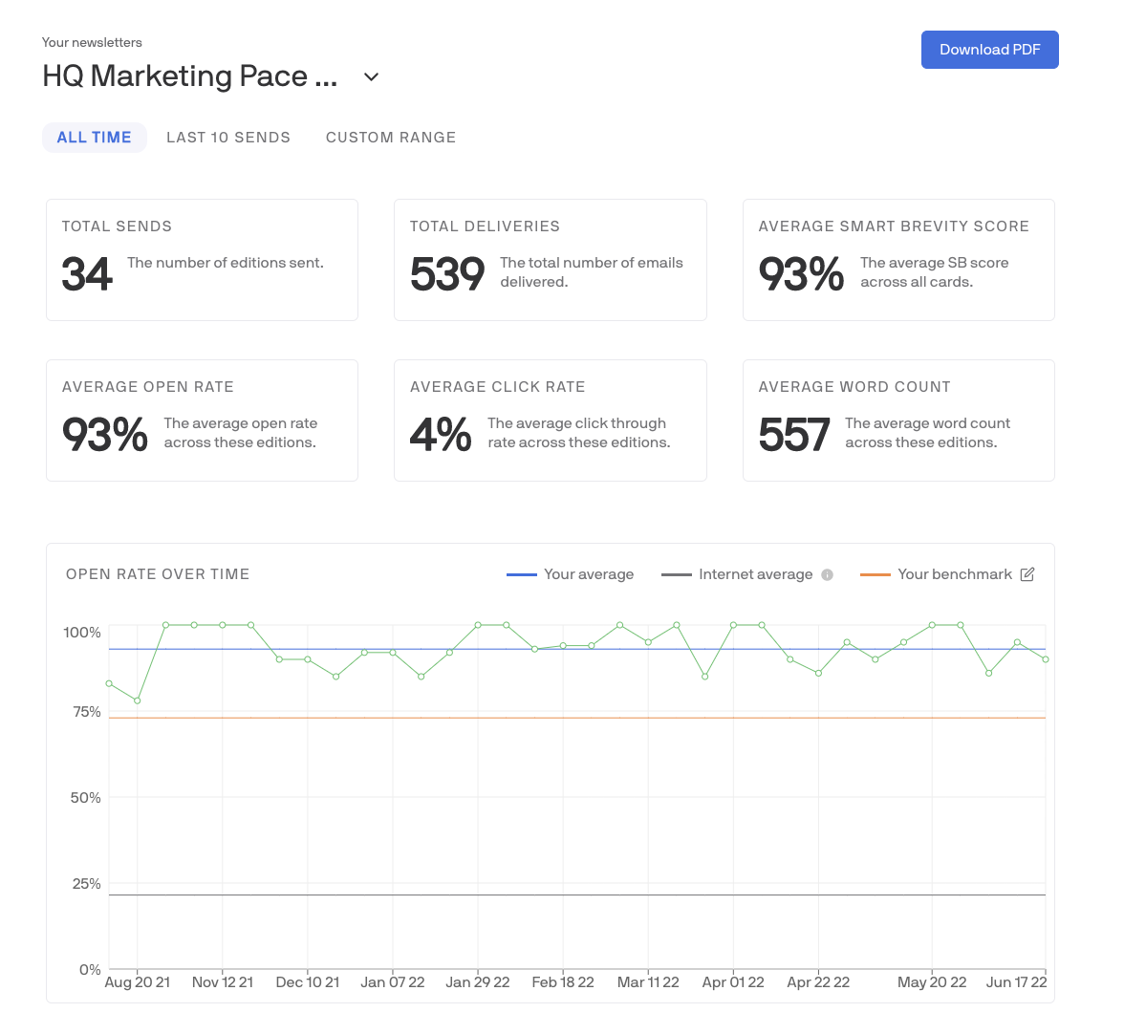1124x1034 pixels.
Task: Click the TOTAL SENDS stat card
Action: click(x=202, y=259)
